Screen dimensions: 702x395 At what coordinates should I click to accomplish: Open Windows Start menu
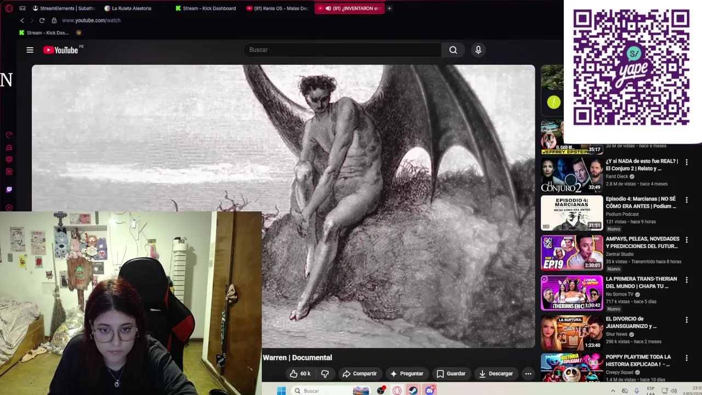tap(281, 391)
